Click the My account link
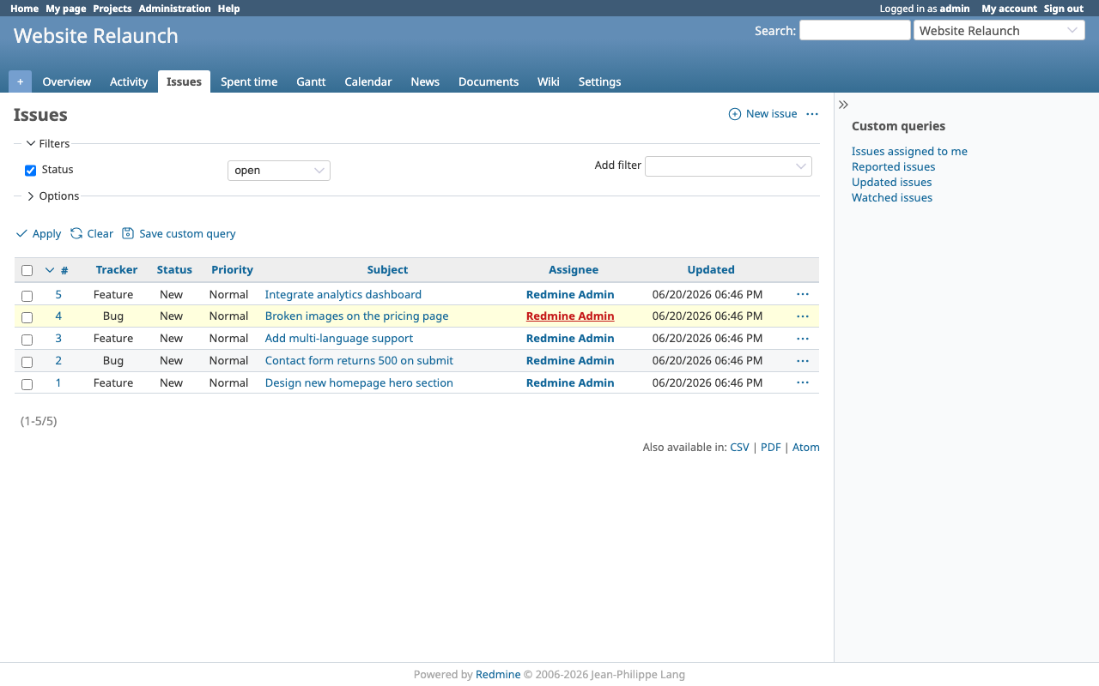Screen dimensions: 1099x686 1010,9
